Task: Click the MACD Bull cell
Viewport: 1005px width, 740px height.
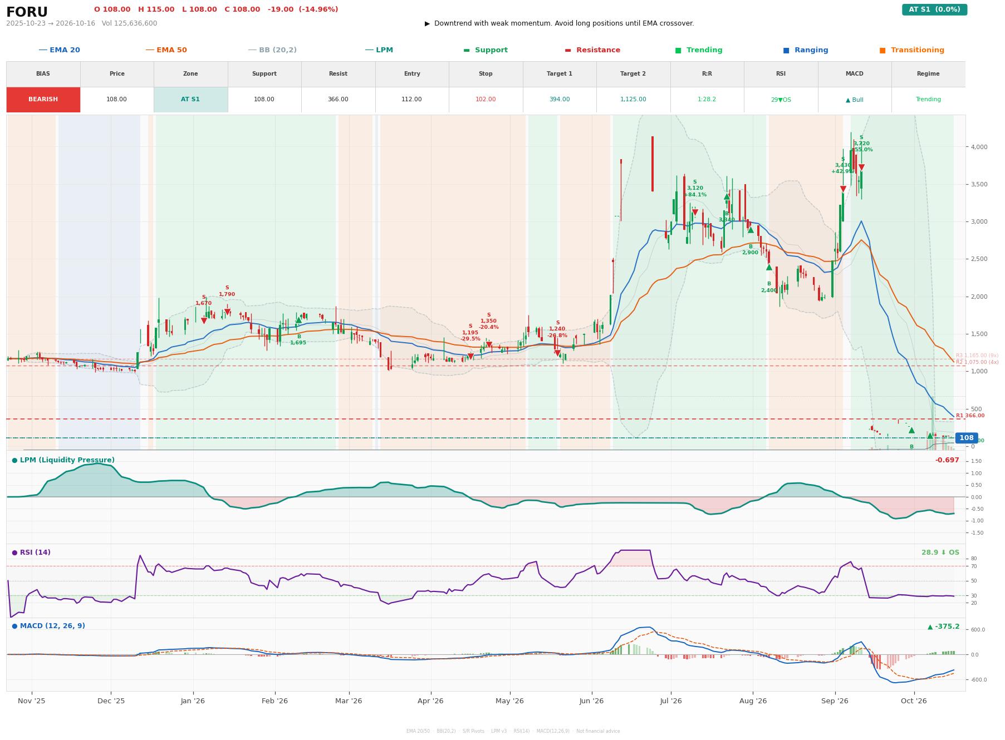Action: click(x=855, y=100)
